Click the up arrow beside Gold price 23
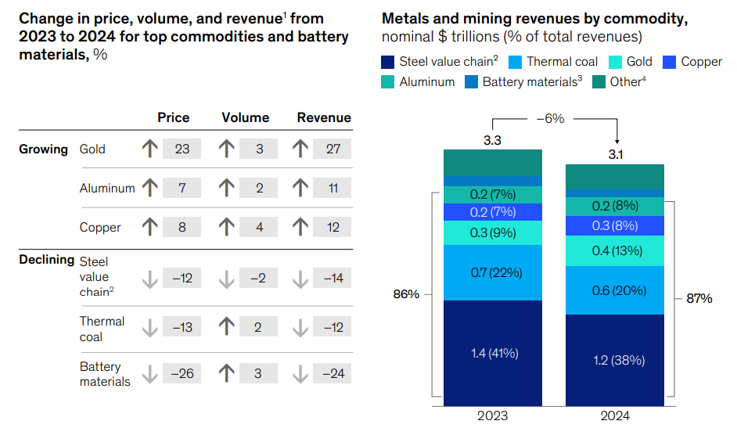Image resolution: width=737 pixels, height=428 pixels. pos(151,149)
